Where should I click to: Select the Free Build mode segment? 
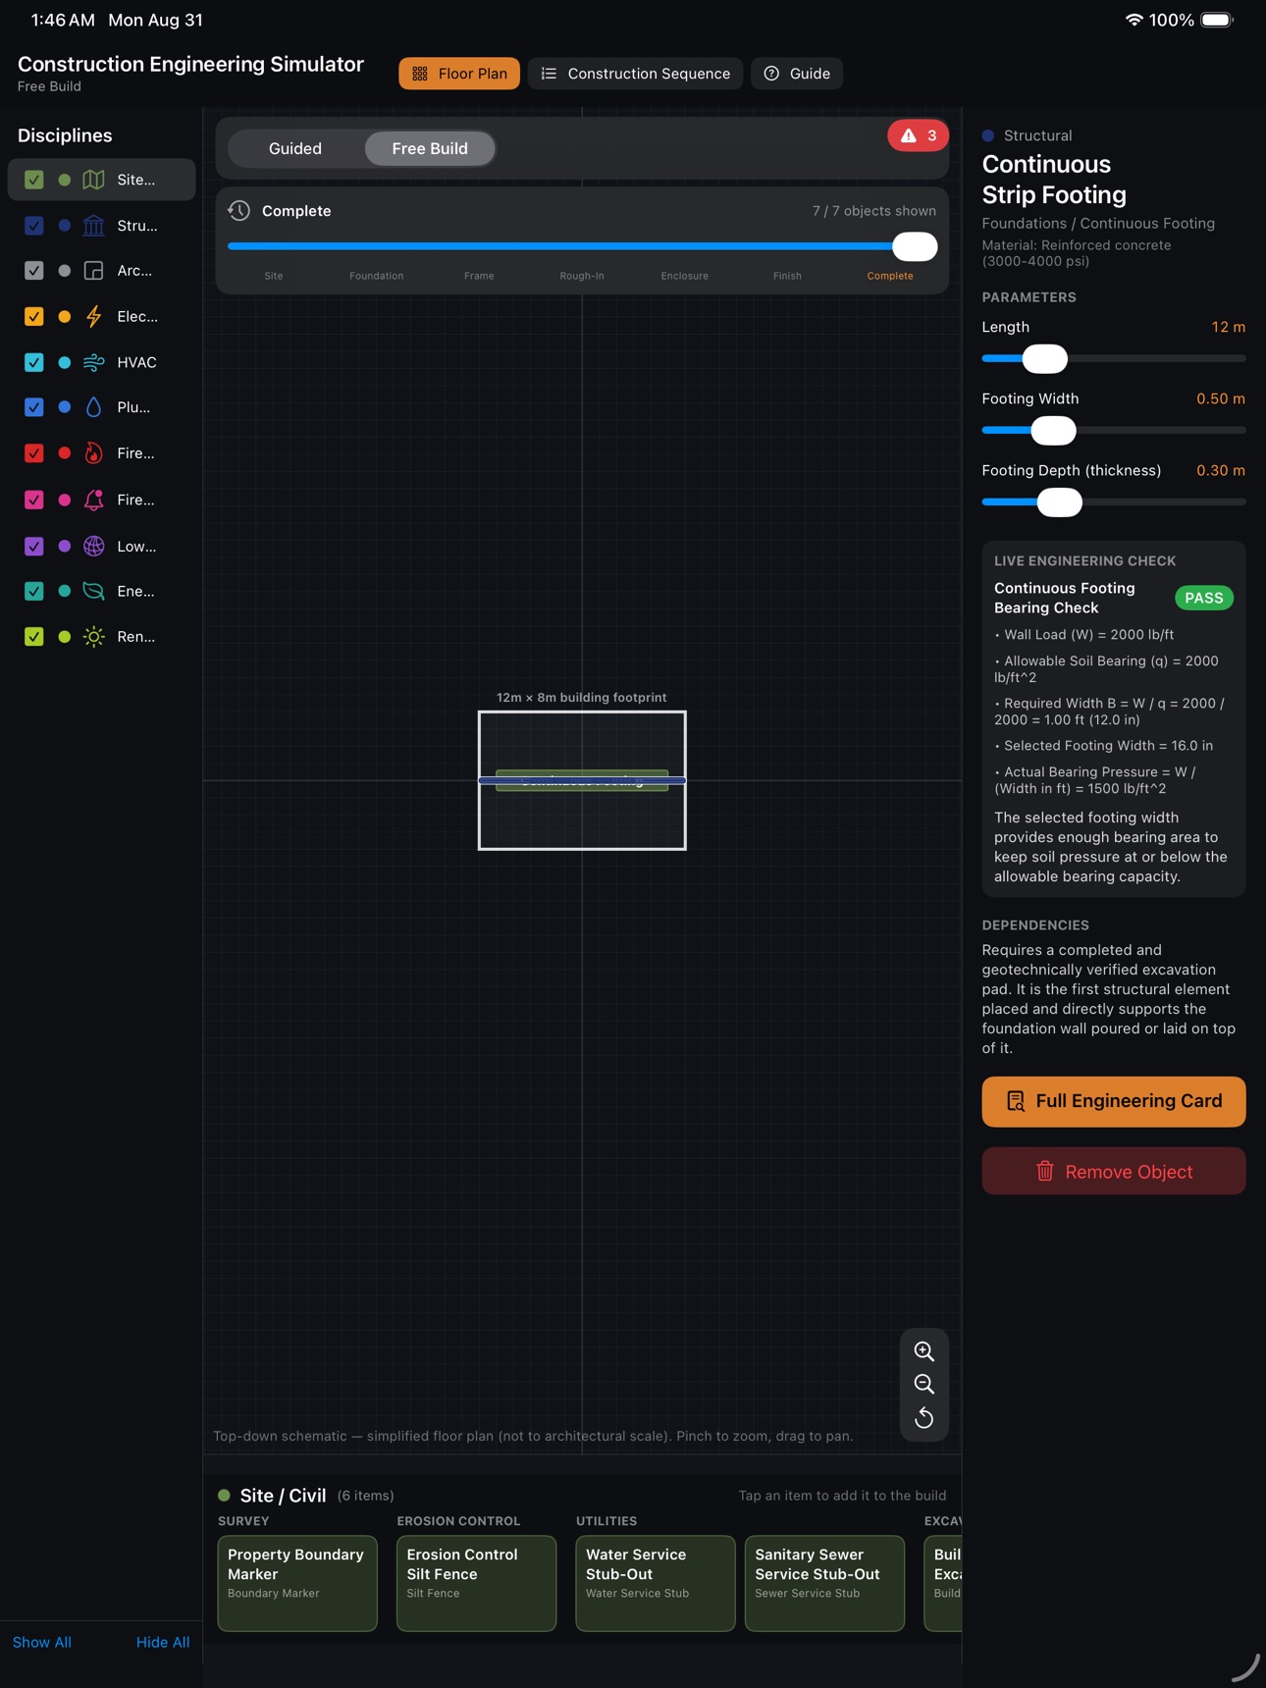430,148
